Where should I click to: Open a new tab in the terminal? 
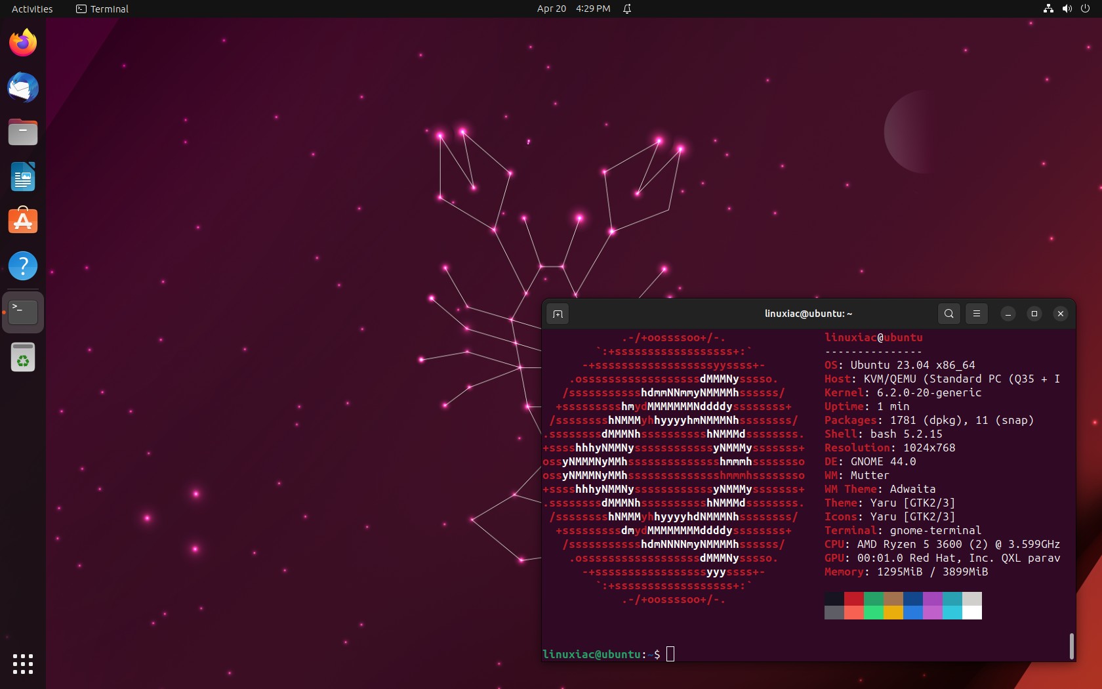(558, 314)
